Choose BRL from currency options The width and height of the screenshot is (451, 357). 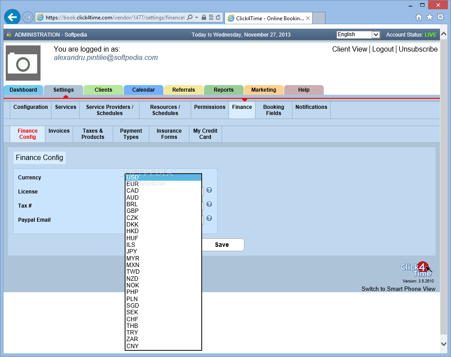tap(163, 204)
